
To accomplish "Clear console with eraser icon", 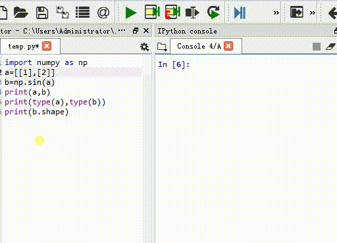I will [330, 47].
